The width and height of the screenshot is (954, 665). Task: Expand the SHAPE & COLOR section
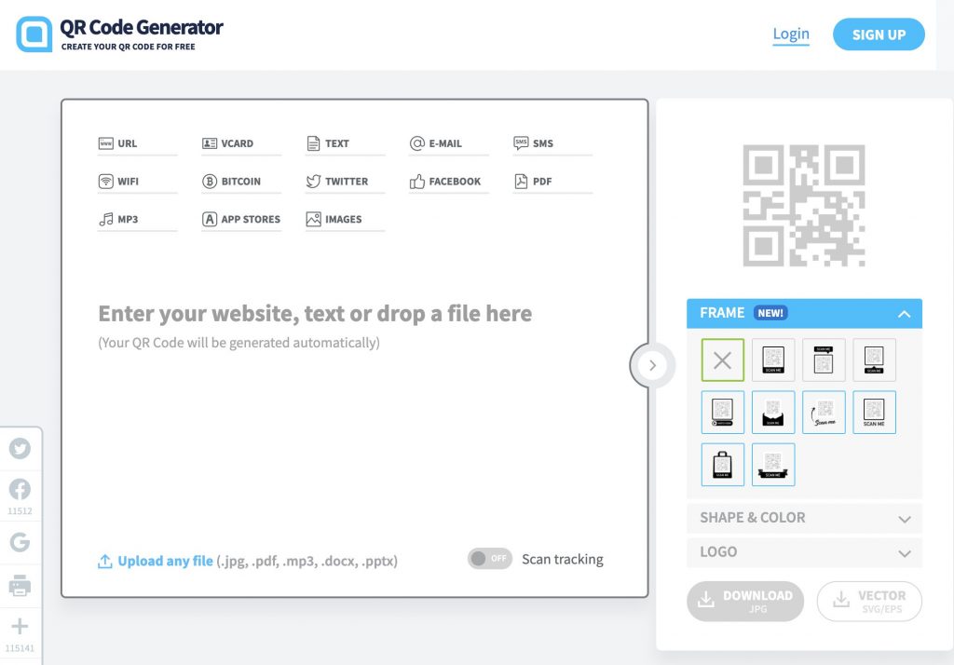[804, 518]
